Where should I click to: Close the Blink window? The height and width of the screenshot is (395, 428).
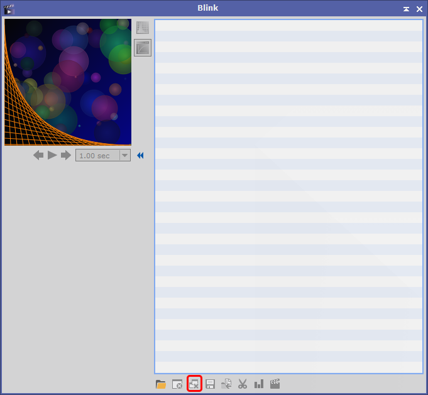point(419,9)
